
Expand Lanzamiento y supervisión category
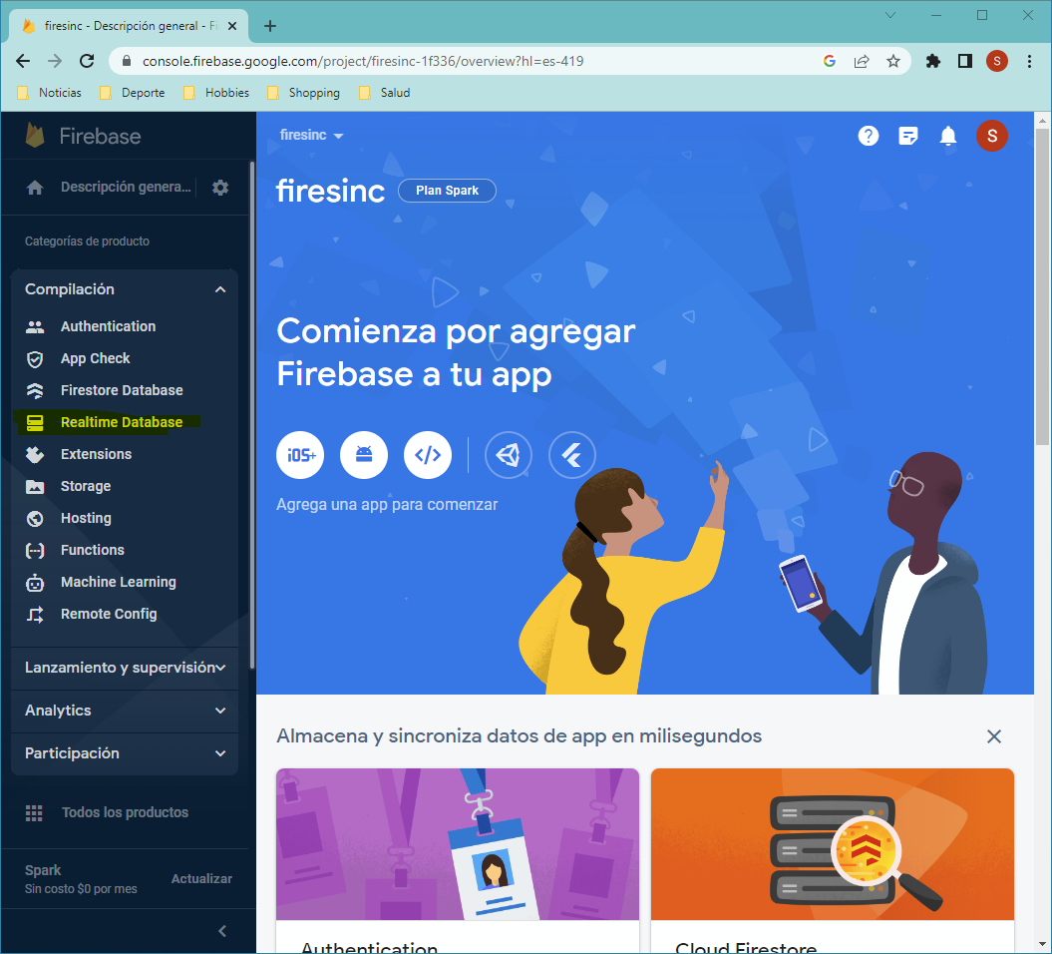point(125,668)
